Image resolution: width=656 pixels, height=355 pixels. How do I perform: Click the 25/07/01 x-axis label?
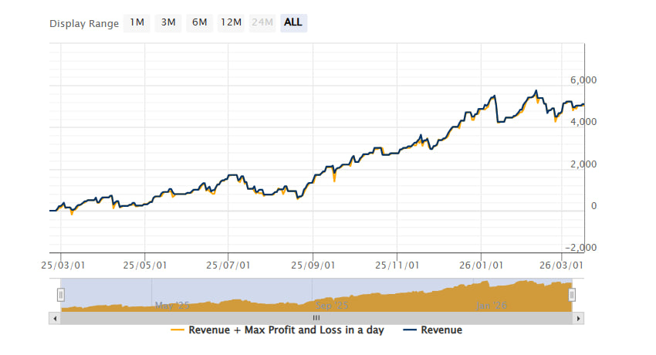(x=228, y=265)
